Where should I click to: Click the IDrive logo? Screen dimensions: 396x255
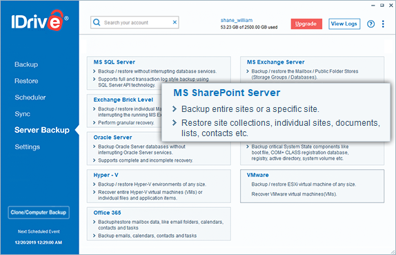(39, 21)
